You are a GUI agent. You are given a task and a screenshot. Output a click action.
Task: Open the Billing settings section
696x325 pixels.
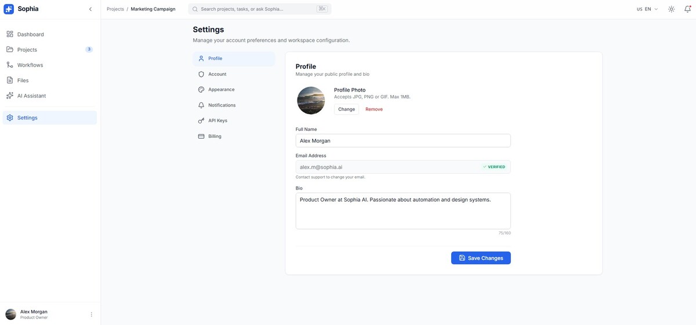[215, 136]
